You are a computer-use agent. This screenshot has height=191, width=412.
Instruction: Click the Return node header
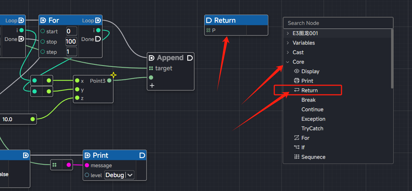point(236,20)
